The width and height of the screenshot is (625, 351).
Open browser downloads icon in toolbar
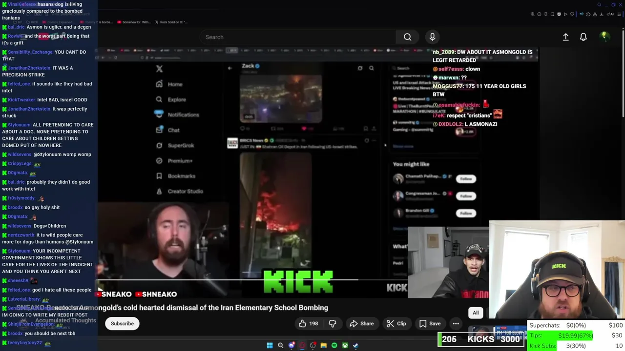coord(601,14)
